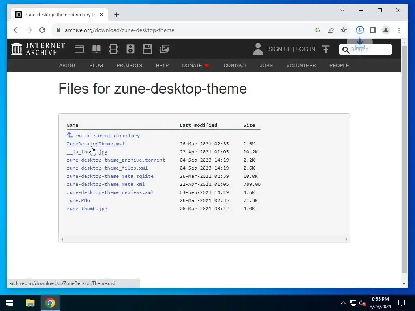The height and width of the screenshot is (311, 415).
Task: Bookmark this tab with the star icon
Action: point(344,30)
